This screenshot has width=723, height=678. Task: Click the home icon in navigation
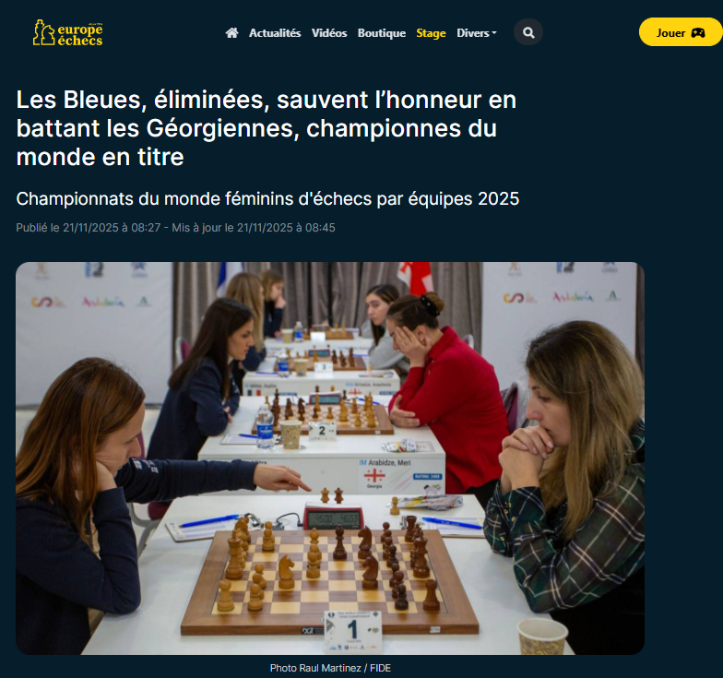pos(232,33)
